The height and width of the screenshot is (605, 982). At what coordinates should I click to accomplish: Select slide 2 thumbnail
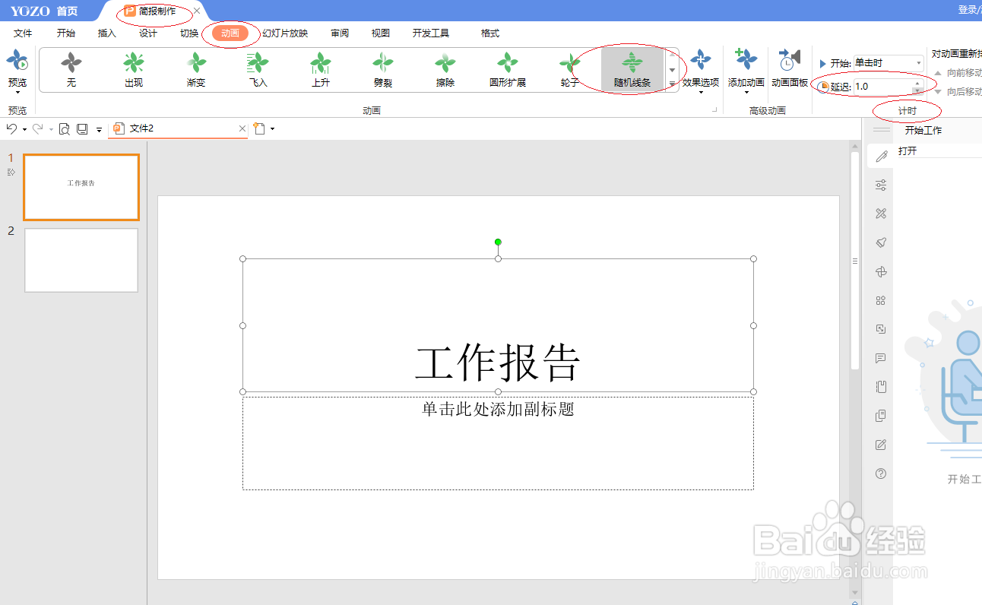[81, 260]
